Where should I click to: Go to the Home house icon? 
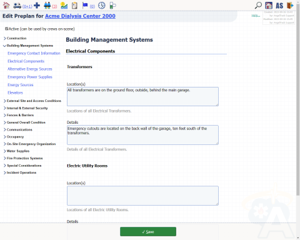click(6, 6)
